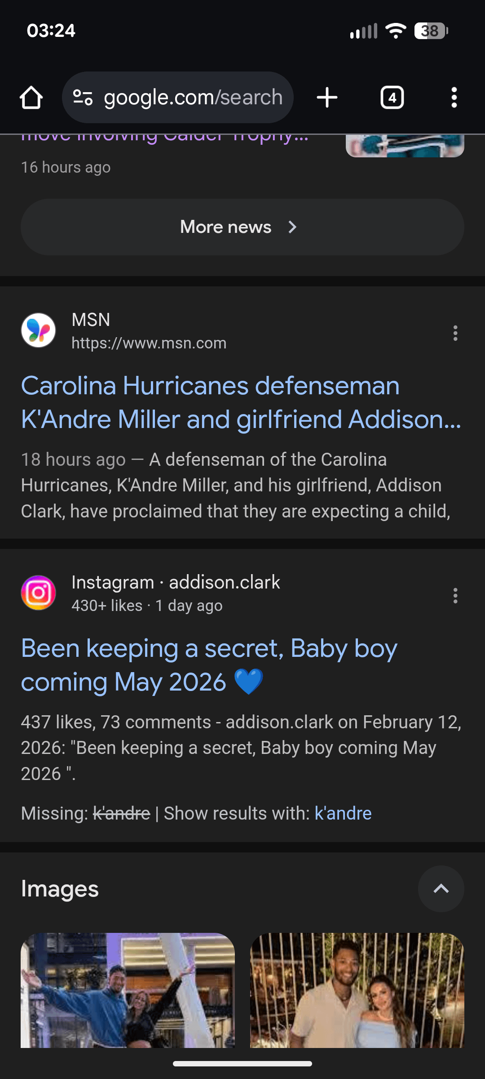Screen dimensions: 485x1079
Task: Tap the More news button
Action: pyautogui.click(x=242, y=227)
